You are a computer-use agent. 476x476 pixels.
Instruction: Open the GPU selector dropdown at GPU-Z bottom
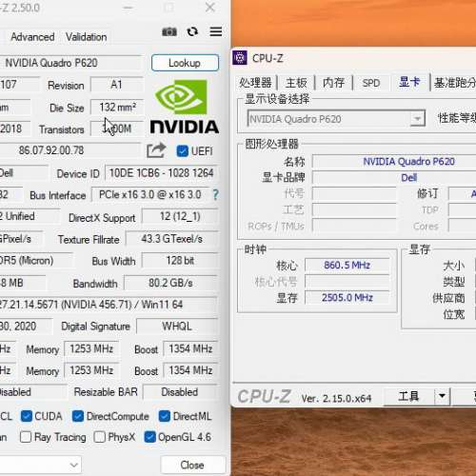click(41, 465)
